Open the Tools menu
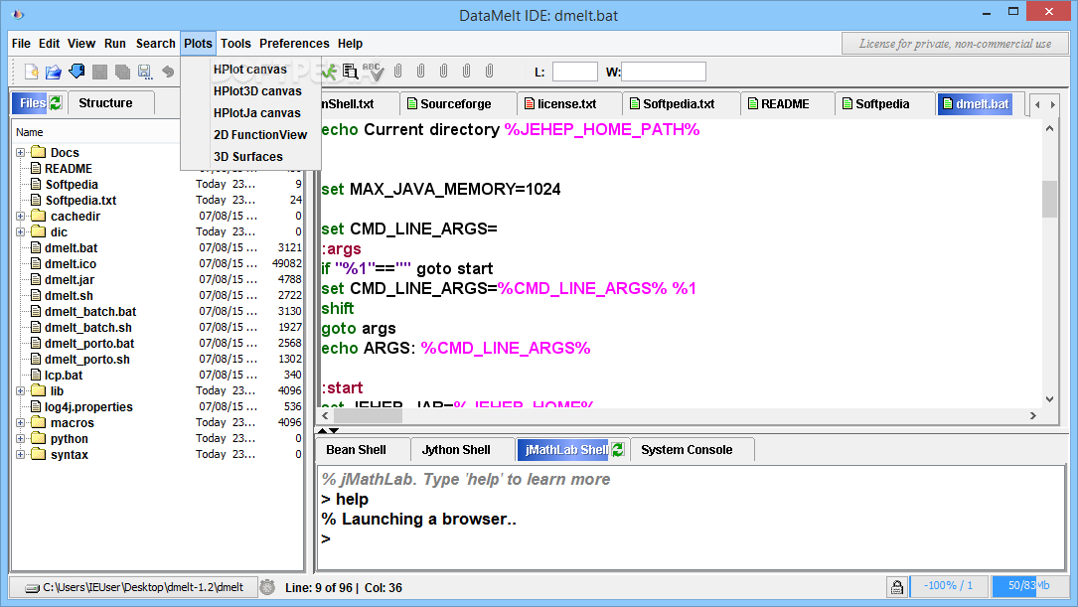Viewport: 1078px width, 607px height. click(x=235, y=44)
